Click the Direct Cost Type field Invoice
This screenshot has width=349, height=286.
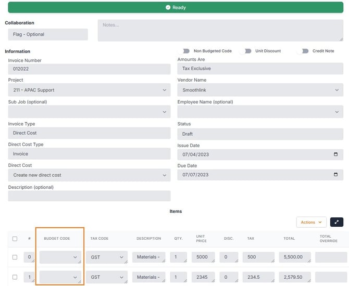[x=89, y=154]
